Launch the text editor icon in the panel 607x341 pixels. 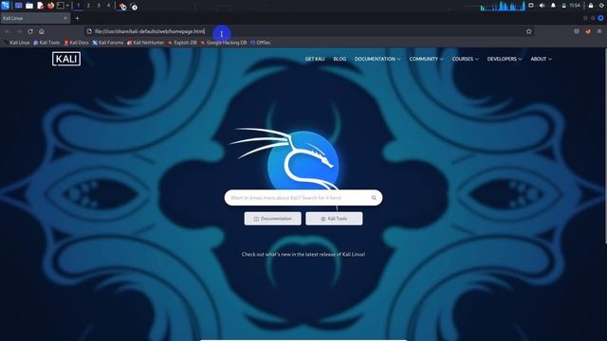[40, 6]
